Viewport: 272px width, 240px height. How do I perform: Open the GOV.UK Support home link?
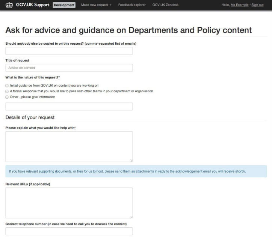pyautogui.click(x=33, y=5)
